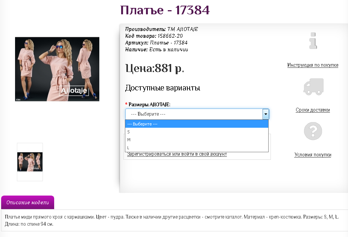
Task: Click the Артикул: Платье - 17384 line
Action: pyautogui.click(x=156, y=43)
